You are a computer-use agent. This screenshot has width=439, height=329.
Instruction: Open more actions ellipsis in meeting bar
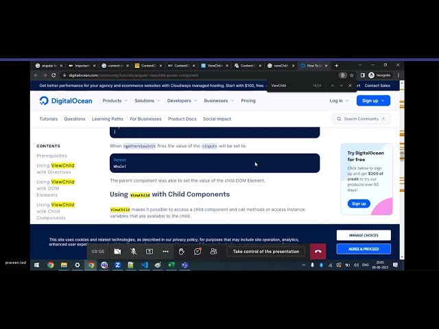(x=165, y=252)
